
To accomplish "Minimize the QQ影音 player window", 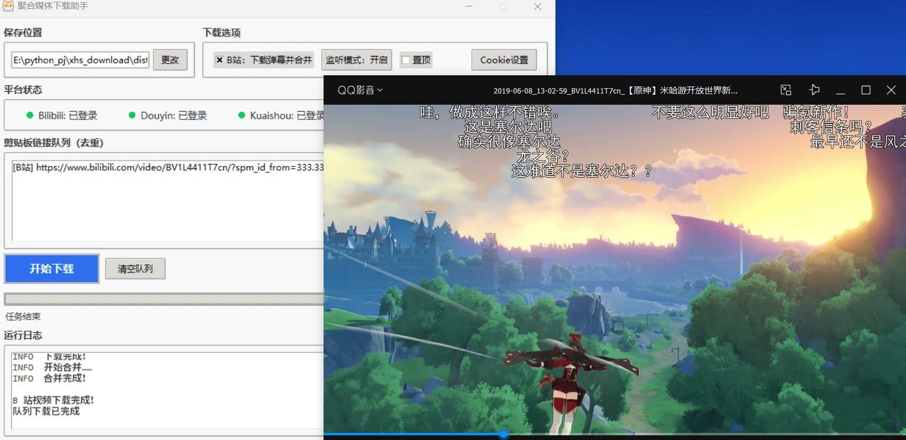I will pyautogui.click(x=840, y=91).
